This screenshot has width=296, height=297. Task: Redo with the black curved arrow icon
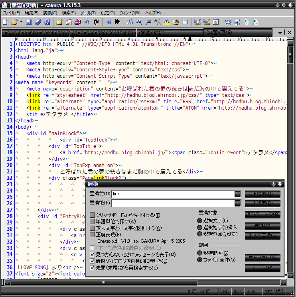tap(96, 22)
